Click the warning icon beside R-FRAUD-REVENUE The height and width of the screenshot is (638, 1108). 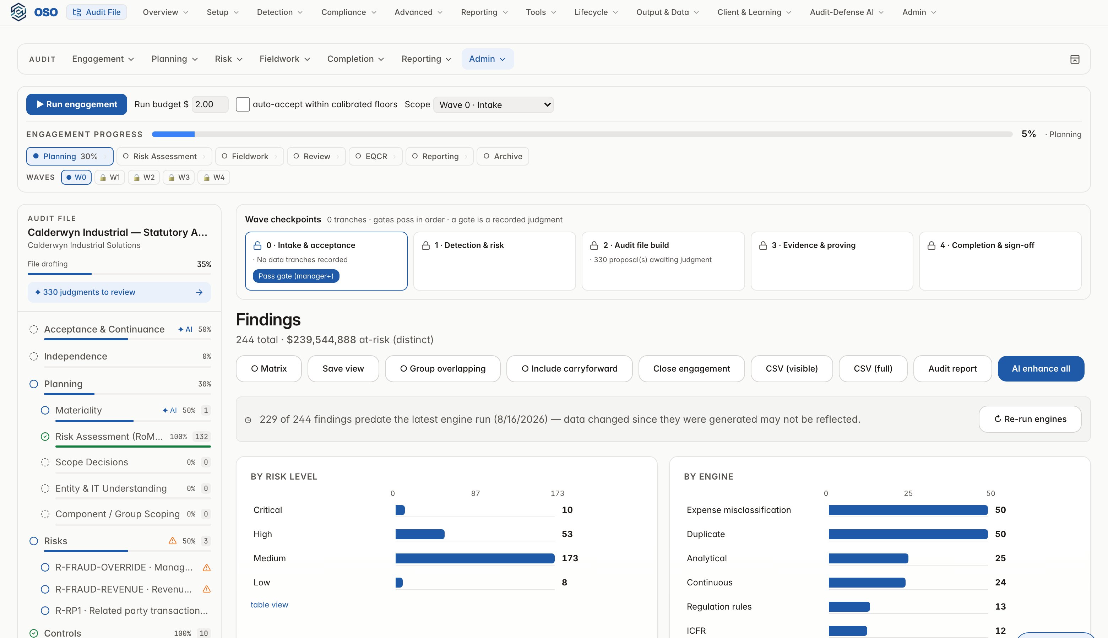[207, 589]
